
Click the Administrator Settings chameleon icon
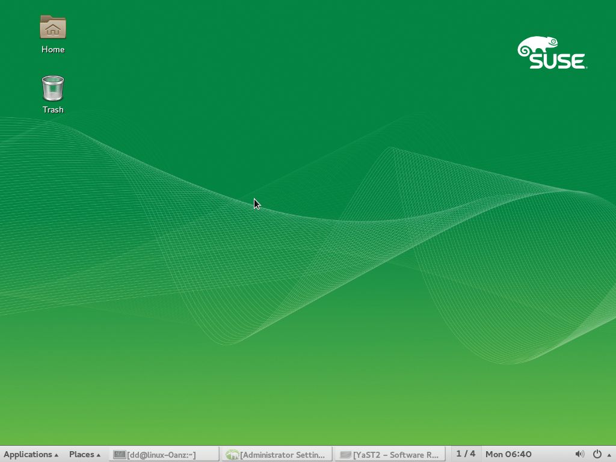tap(232, 455)
